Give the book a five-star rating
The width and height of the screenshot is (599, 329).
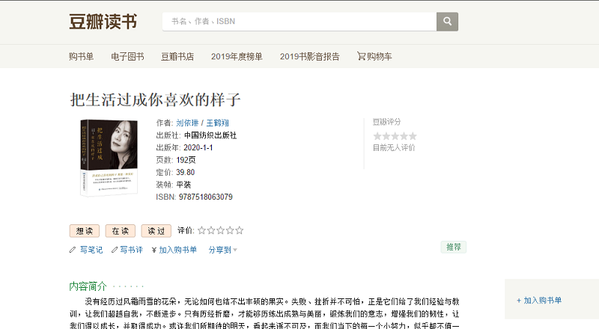pos(240,230)
